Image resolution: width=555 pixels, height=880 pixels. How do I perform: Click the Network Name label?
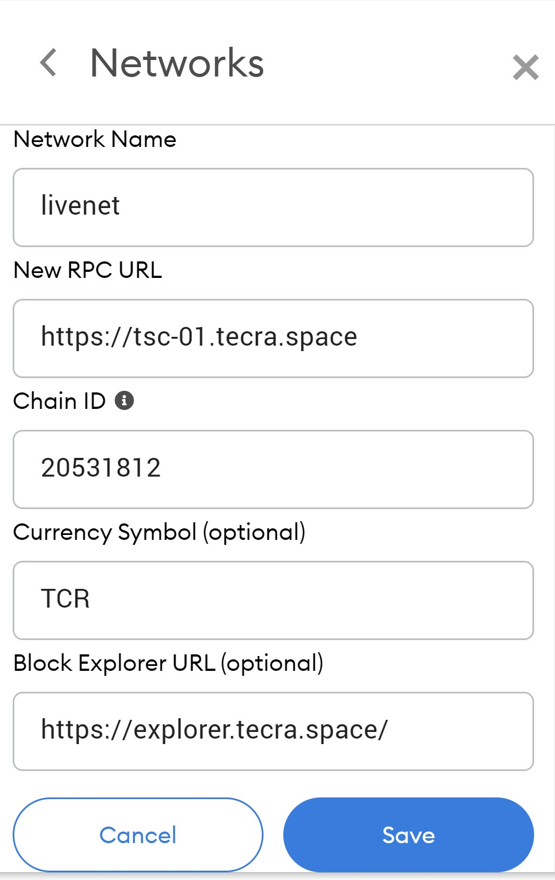(95, 139)
